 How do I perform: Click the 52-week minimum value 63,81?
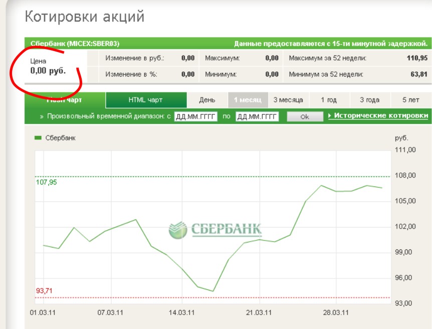(x=419, y=74)
